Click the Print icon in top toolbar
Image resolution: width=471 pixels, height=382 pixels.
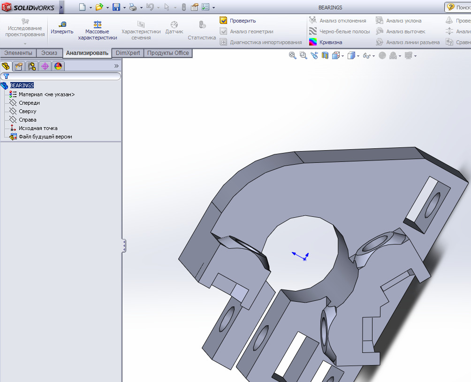click(x=133, y=7)
